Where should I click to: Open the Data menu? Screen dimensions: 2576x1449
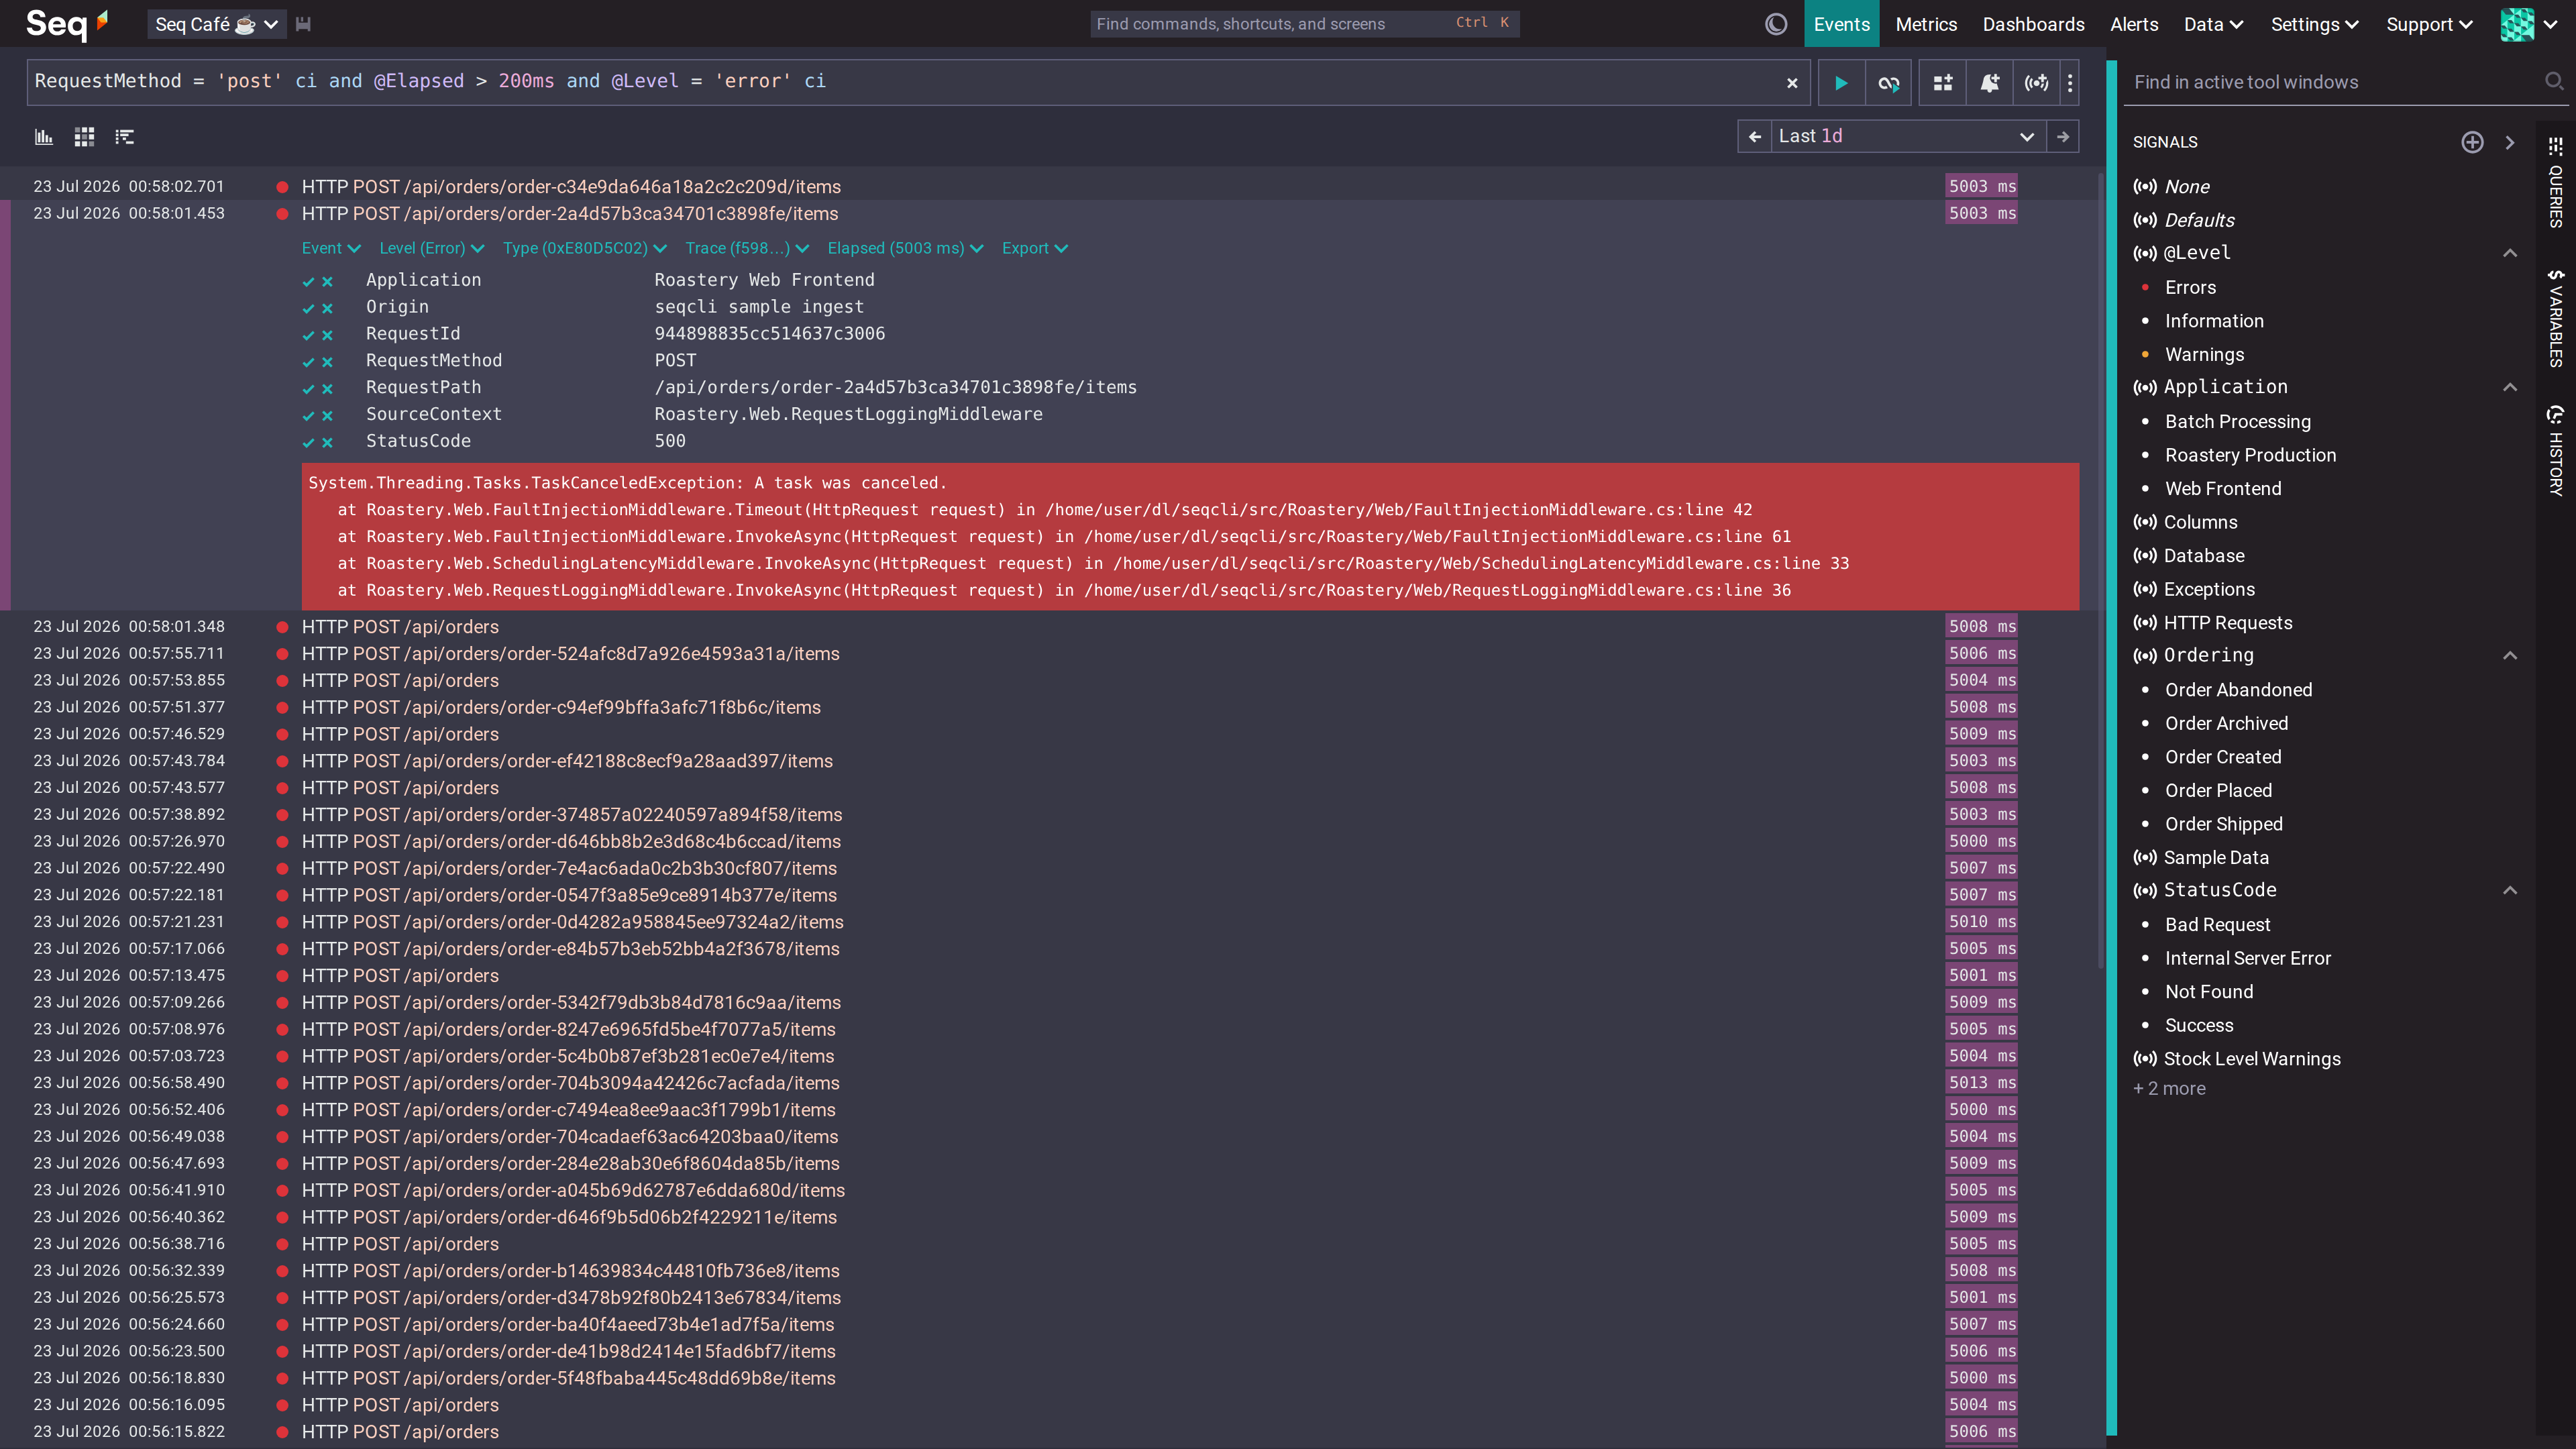click(2212, 24)
